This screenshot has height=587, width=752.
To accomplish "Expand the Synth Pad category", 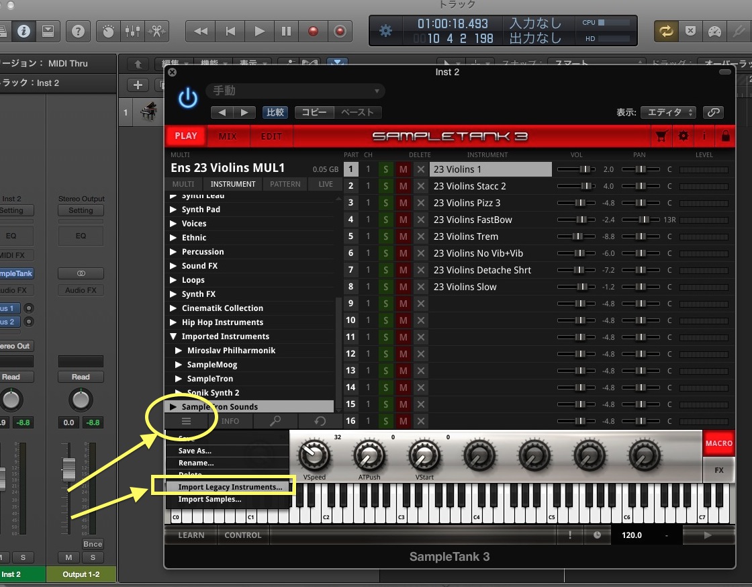I will 173,210.
